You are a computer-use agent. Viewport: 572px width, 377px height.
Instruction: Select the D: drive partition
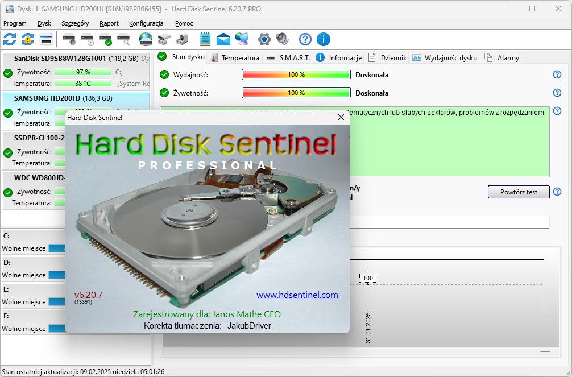click(34, 269)
